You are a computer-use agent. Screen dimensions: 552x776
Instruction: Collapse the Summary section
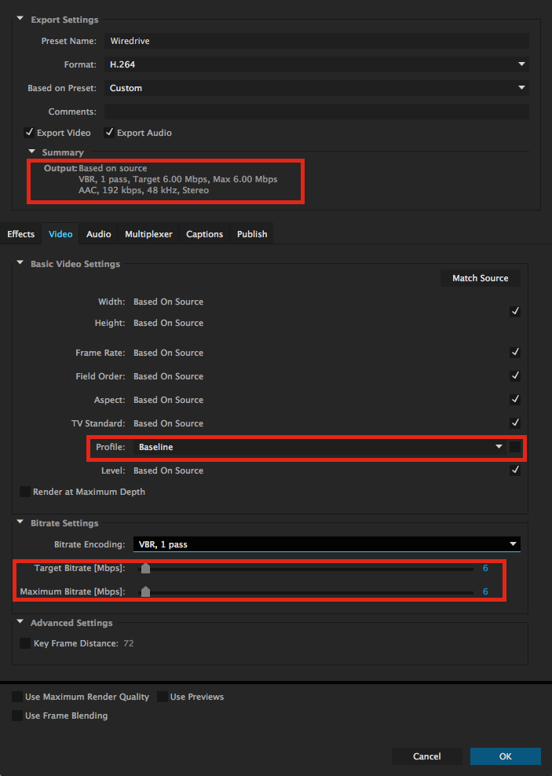[32, 152]
